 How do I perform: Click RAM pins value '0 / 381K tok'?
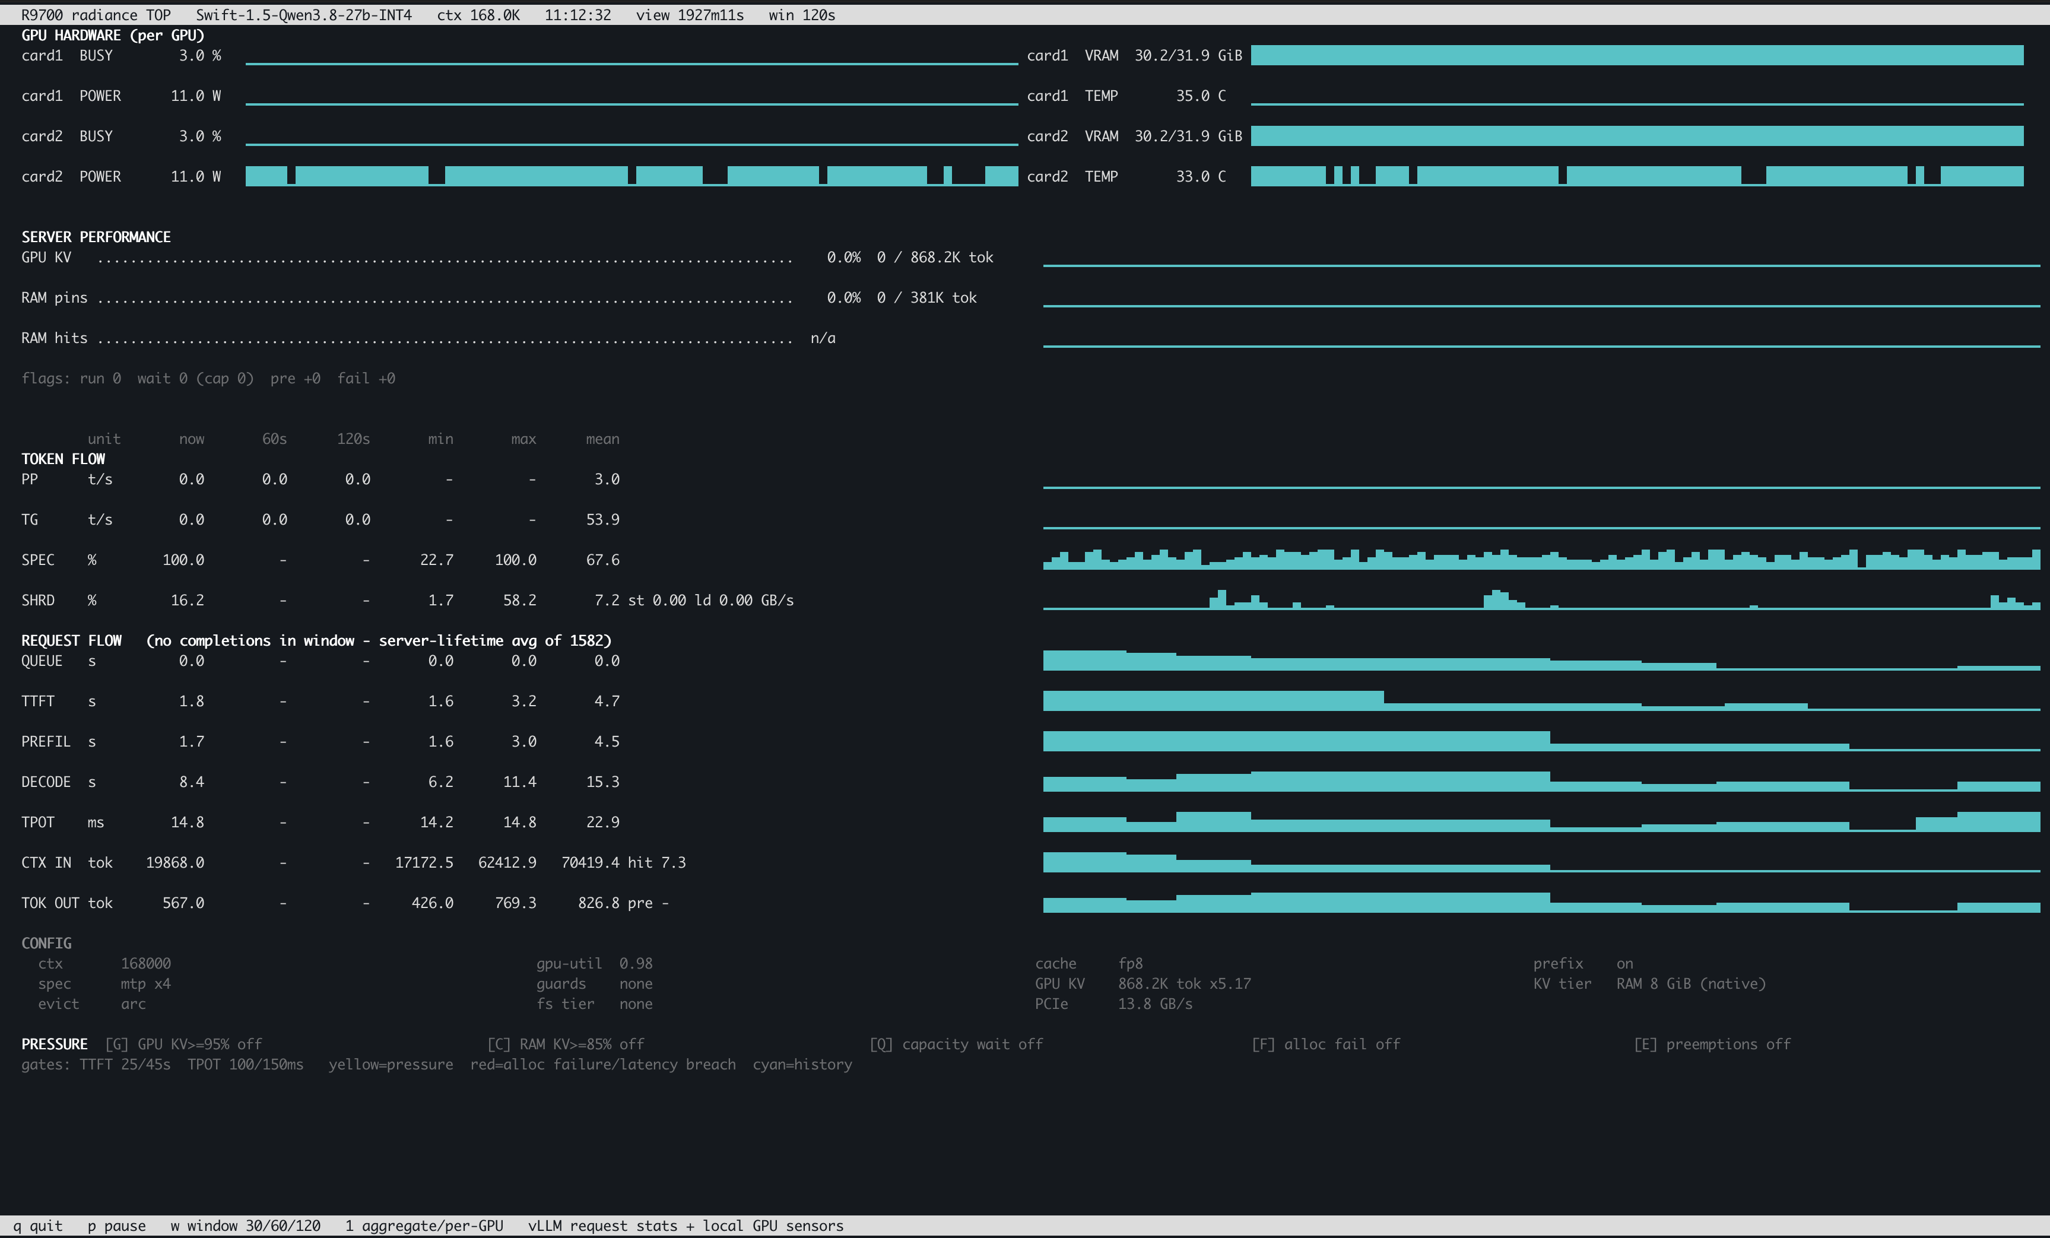pyautogui.click(x=927, y=298)
